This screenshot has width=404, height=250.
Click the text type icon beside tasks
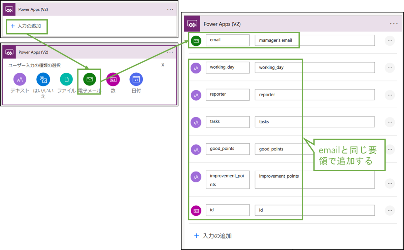196,122
